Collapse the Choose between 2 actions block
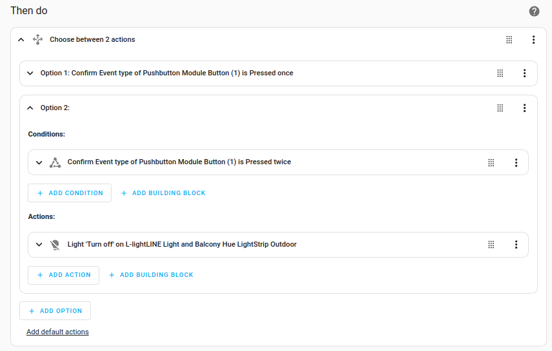 tap(21, 40)
